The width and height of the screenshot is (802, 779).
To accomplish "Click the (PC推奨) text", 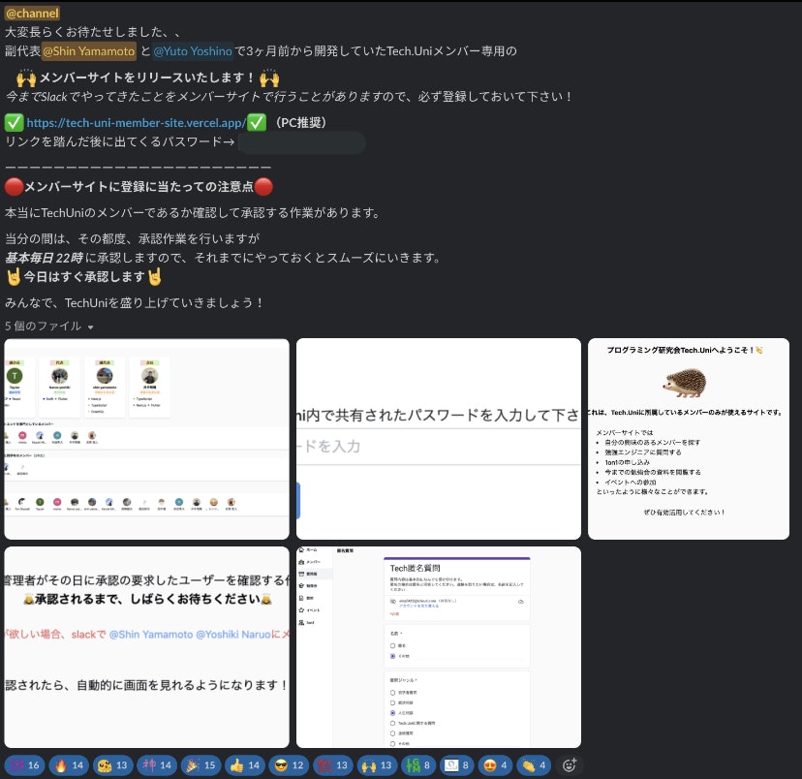I will [x=300, y=123].
